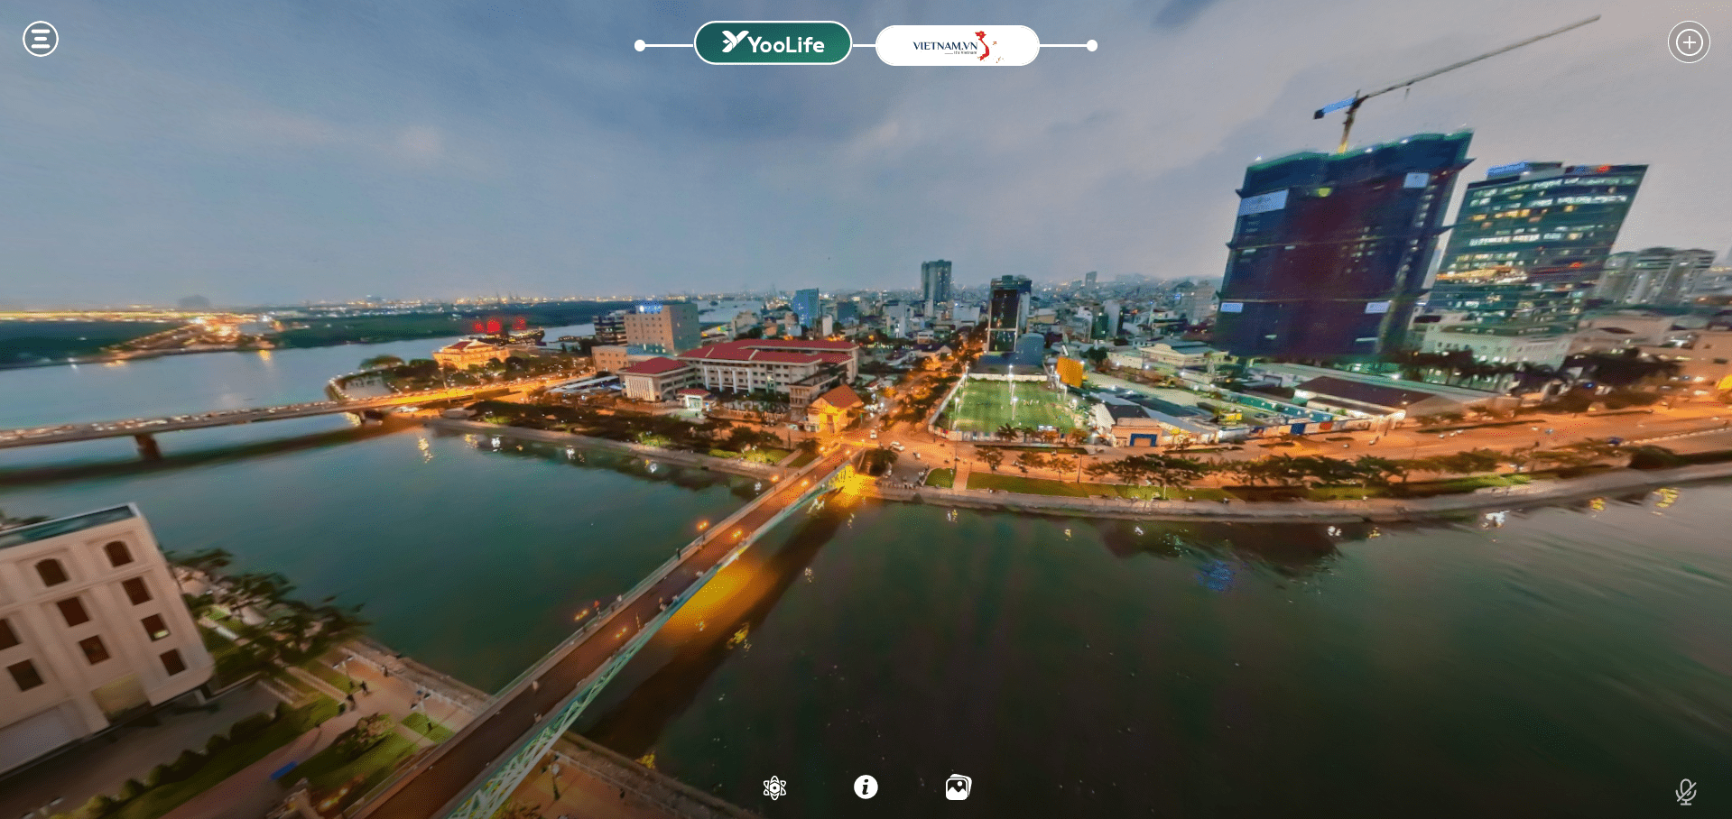Toggle the muted microphone icon
This screenshot has height=819, width=1732.
1685,792
